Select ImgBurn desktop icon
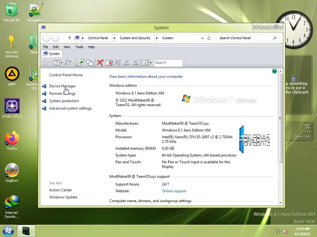The width and height of the screenshot is (317, 237). coord(12,173)
